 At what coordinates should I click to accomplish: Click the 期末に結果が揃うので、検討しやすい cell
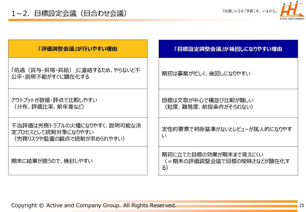pyautogui.click(x=78, y=161)
